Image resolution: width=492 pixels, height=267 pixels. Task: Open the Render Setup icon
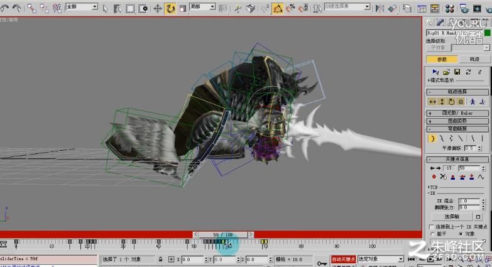464,9
